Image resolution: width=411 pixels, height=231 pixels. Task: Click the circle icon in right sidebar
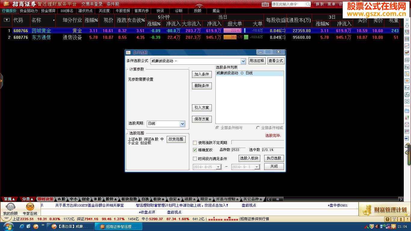[407, 102]
